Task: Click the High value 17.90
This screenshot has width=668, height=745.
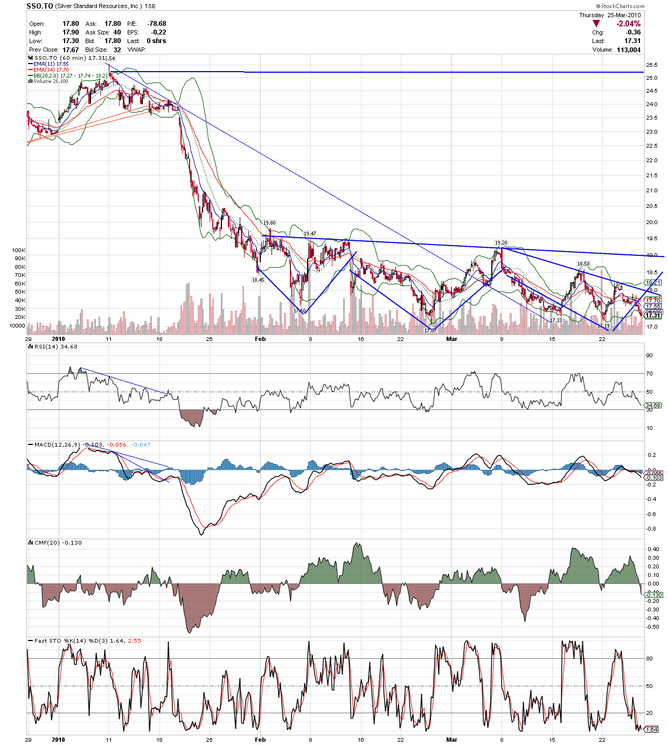Action: (x=71, y=32)
